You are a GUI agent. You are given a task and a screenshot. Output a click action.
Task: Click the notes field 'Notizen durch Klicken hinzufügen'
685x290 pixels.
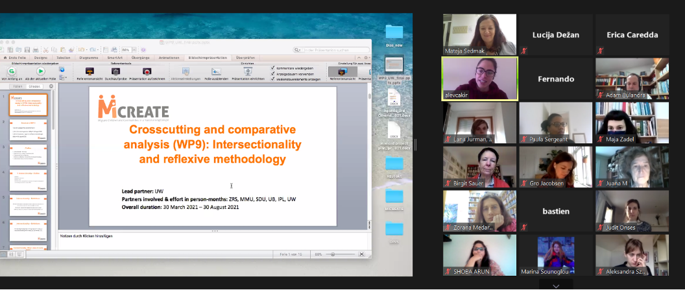(214, 241)
